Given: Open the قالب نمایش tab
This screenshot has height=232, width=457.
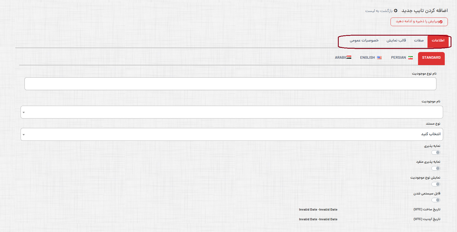Looking at the screenshot, I should [x=396, y=41].
